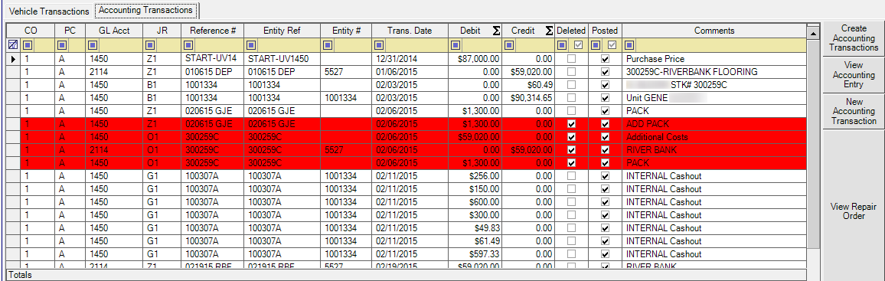
Task: Open the Trans. Date filter operator icon
Action: pyautogui.click(x=380, y=45)
